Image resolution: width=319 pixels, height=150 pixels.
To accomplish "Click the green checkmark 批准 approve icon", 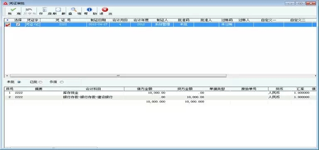I will (13, 10).
